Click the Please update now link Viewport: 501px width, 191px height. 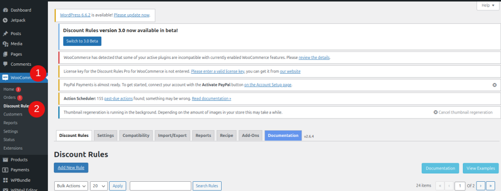(132, 15)
